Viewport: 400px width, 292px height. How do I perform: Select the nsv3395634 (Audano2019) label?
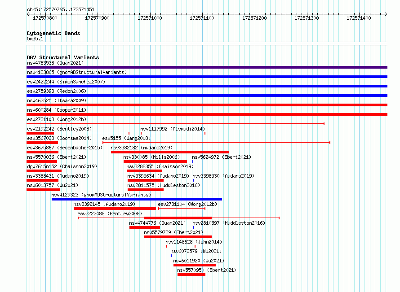click(x=158, y=176)
